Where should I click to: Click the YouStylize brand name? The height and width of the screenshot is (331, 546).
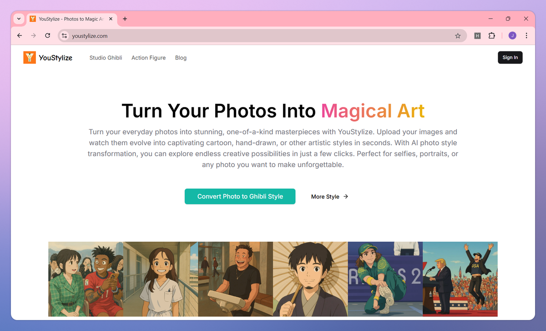click(56, 58)
